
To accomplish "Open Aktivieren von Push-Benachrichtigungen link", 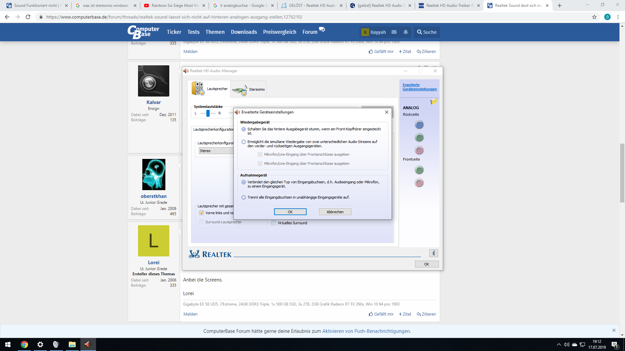I will 366,331.
